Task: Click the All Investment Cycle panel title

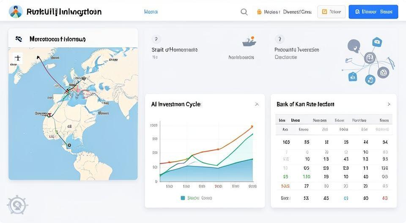Action: pyautogui.click(x=176, y=104)
